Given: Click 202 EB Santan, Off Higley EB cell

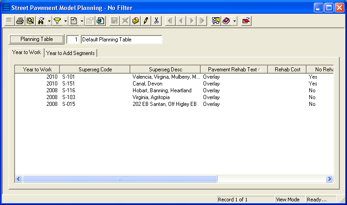Looking at the screenshot, I should pyautogui.click(x=164, y=104).
